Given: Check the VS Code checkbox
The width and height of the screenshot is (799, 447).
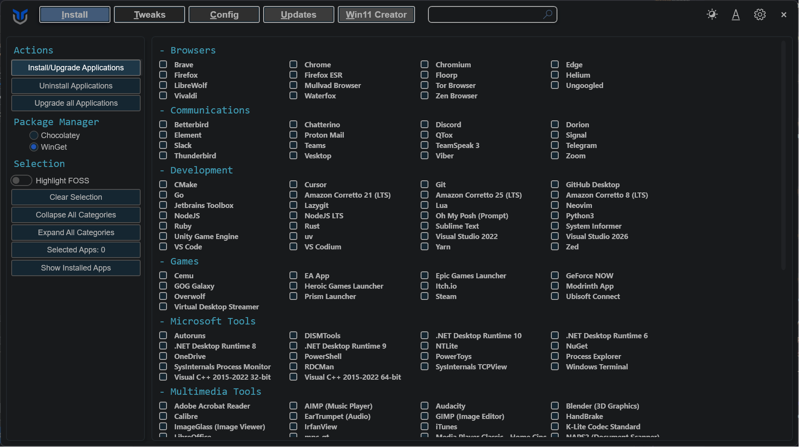Looking at the screenshot, I should pos(163,246).
